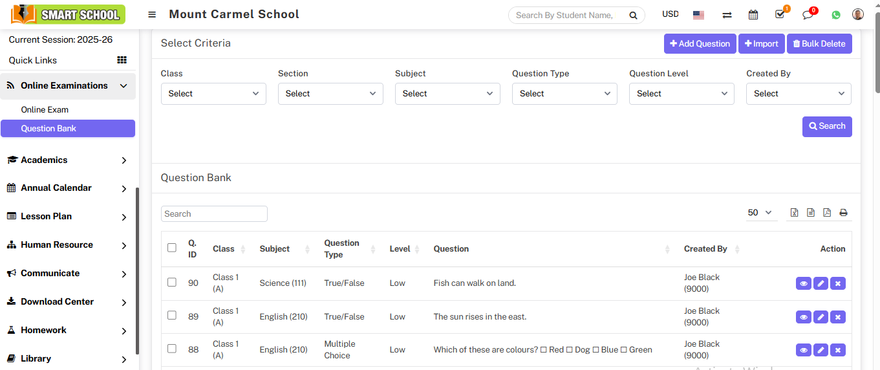Open the task checklist icon with badge
Viewport: 880px width, 370px height.
[780, 14]
